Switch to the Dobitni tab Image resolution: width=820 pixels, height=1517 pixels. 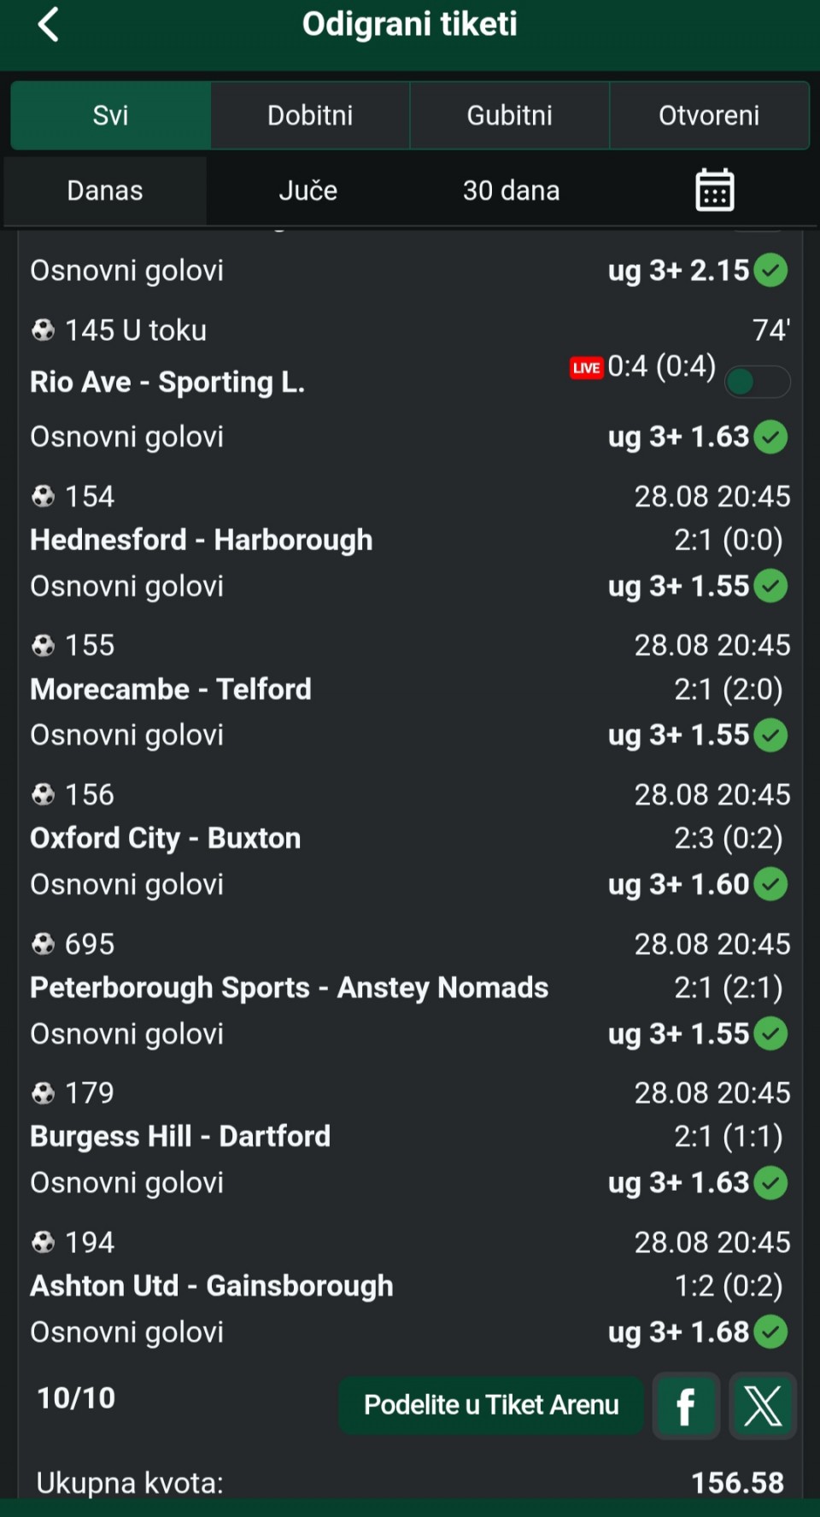pyautogui.click(x=310, y=115)
